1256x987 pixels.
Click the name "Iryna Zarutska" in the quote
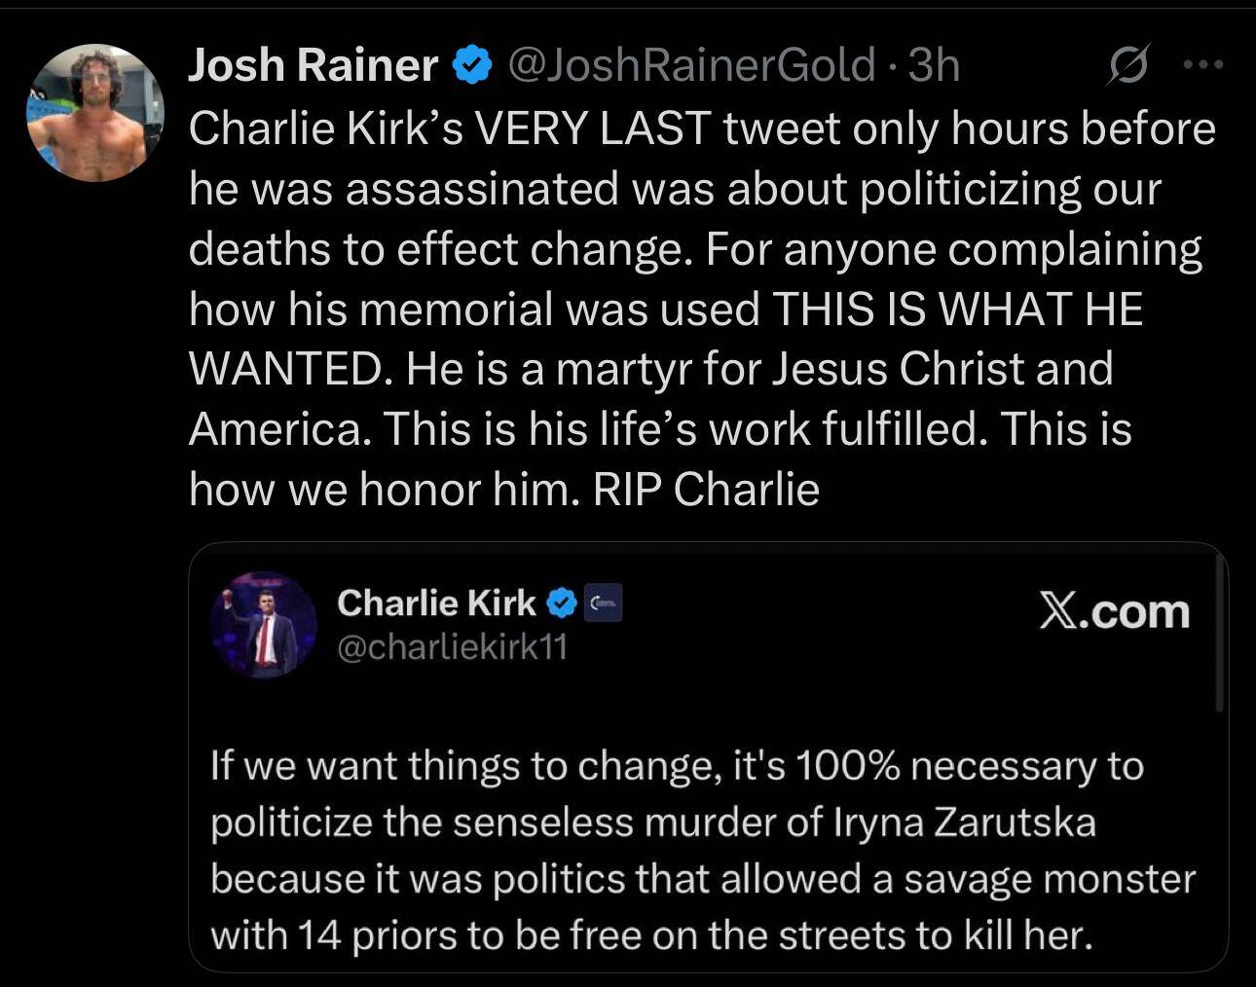pos(966,822)
